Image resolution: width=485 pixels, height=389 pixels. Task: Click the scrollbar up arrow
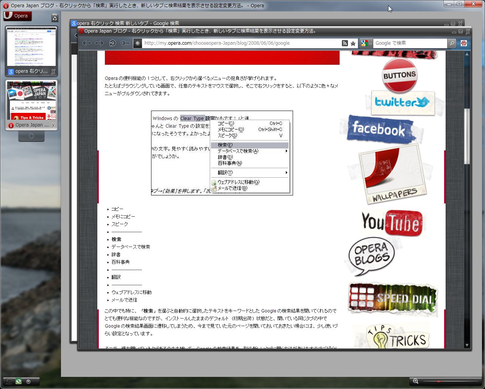click(x=467, y=54)
